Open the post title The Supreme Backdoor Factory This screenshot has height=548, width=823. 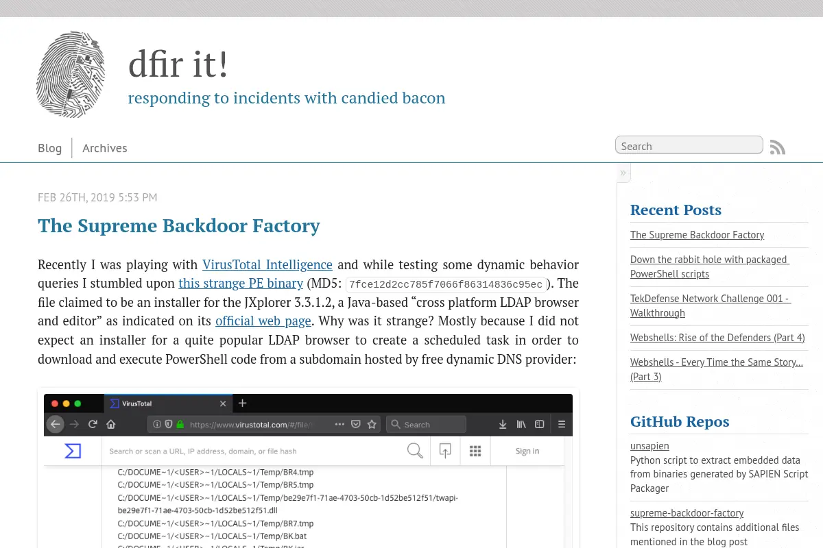click(x=179, y=225)
